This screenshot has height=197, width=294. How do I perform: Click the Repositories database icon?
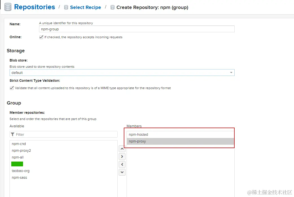pyautogui.click(x=8, y=7)
